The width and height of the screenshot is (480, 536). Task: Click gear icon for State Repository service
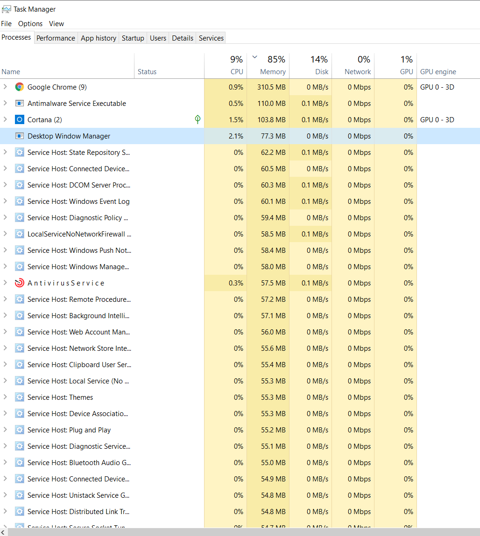[x=20, y=153]
